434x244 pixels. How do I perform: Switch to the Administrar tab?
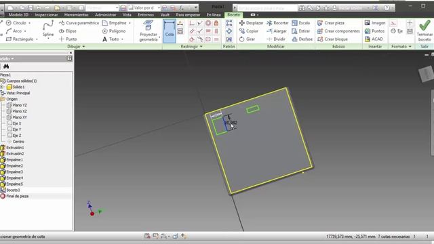click(106, 15)
